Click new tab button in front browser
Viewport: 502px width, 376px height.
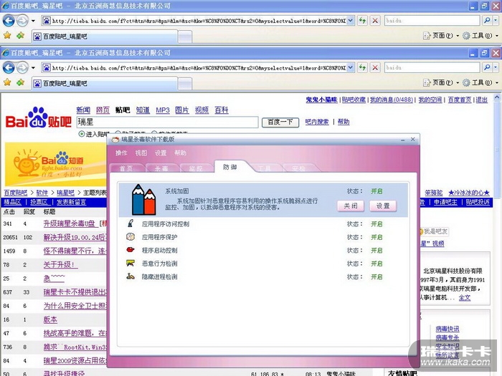[x=185, y=84]
